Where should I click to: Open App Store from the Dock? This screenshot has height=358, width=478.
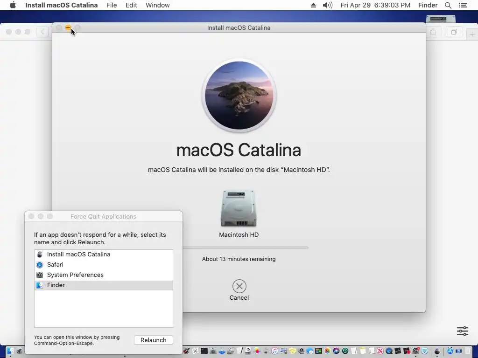click(450, 351)
